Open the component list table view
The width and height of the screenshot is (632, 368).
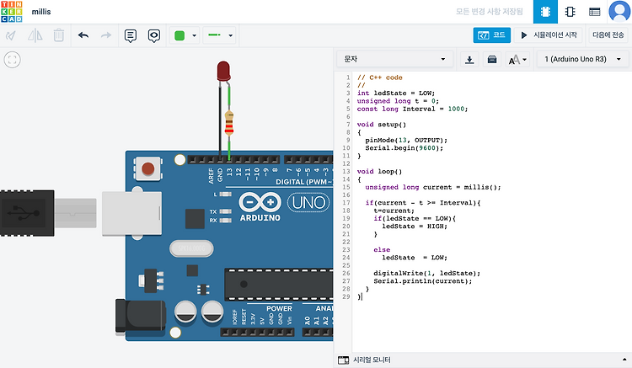pos(595,12)
